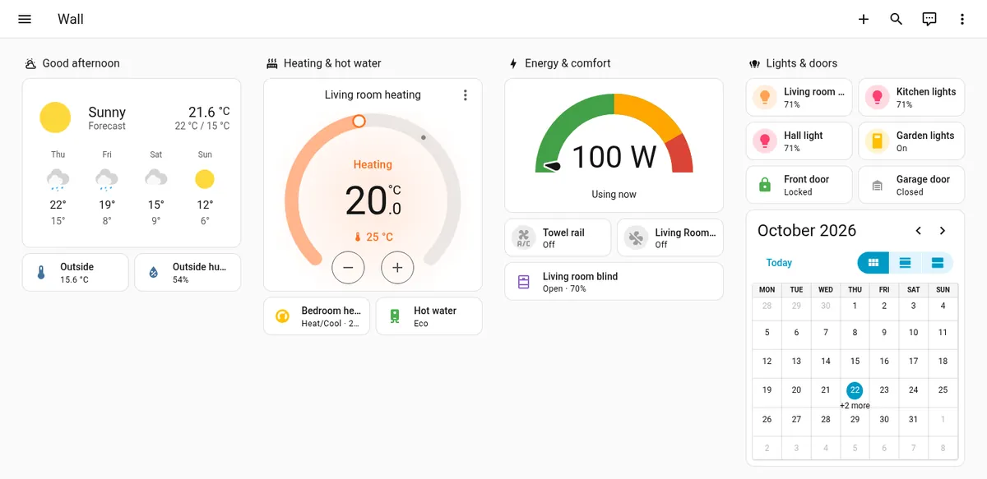987x479 pixels.
Task: Click the Front door lock icon
Action: coord(765,185)
